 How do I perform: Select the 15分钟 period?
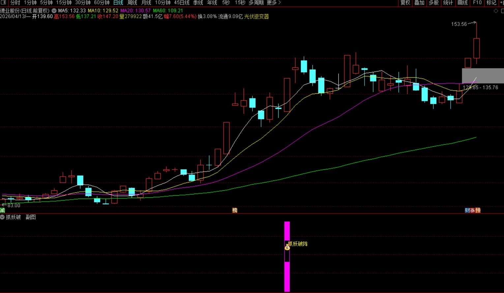click(64, 3)
